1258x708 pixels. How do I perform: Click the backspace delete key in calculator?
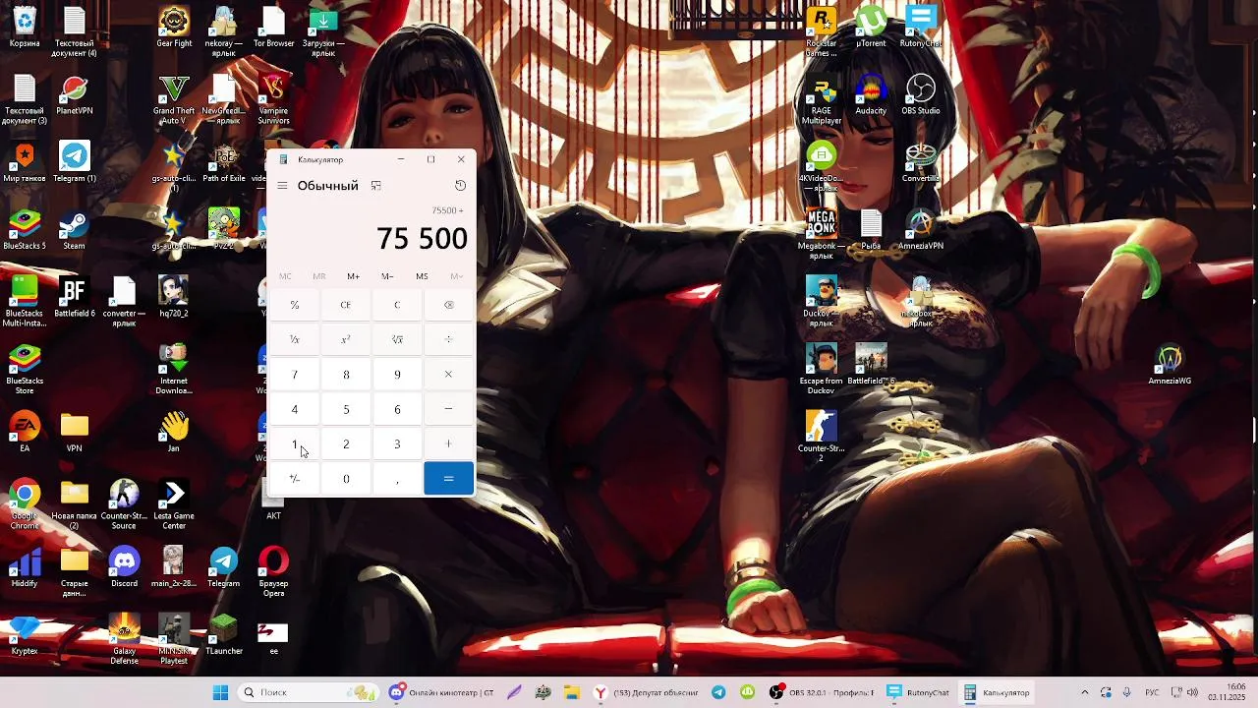[448, 305]
